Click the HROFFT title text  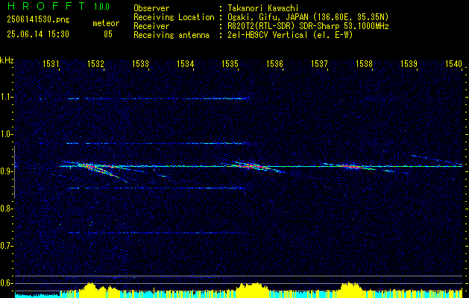coord(46,6)
